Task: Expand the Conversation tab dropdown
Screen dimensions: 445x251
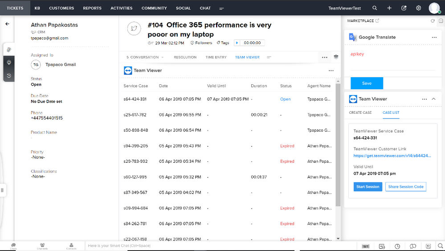Action: coord(163,58)
